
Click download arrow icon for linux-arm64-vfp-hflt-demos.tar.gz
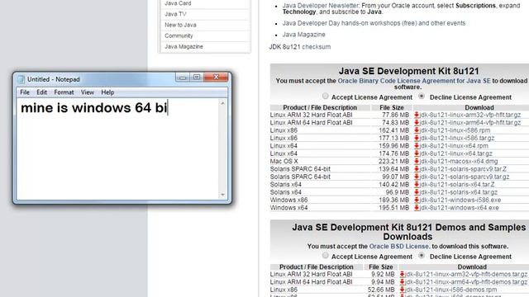[403, 282]
